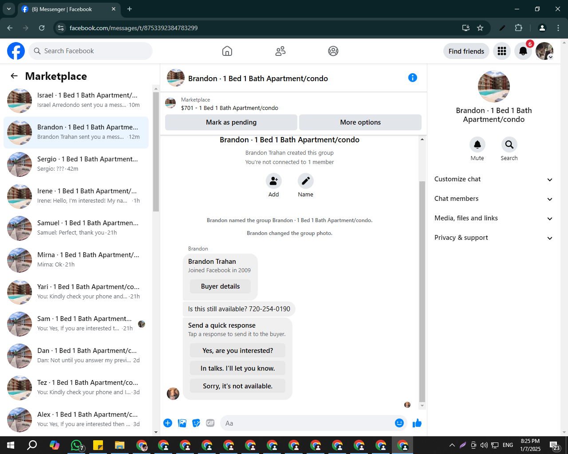The width and height of the screenshot is (568, 454).
Task: Open the notifications bell with badge 6
Action: click(523, 51)
